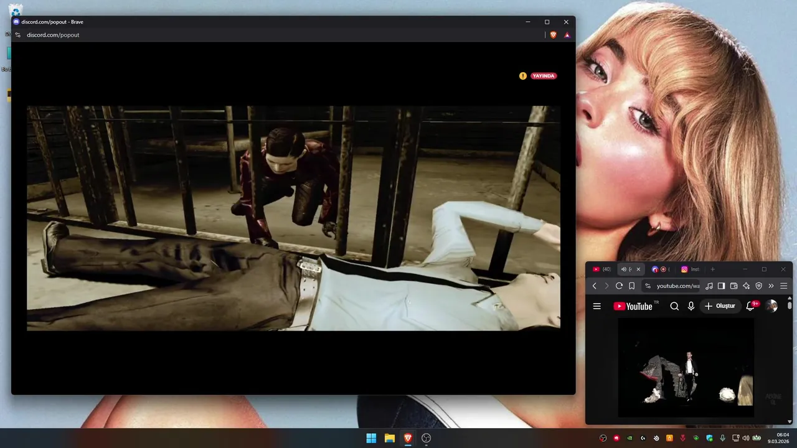The width and height of the screenshot is (797, 448).
Task: Open the media control music note icon
Action: (709, 286)
